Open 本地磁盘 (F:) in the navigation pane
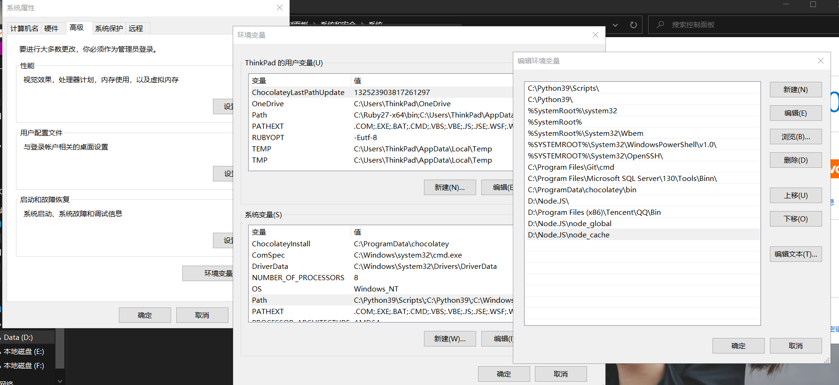 point(28,365)
